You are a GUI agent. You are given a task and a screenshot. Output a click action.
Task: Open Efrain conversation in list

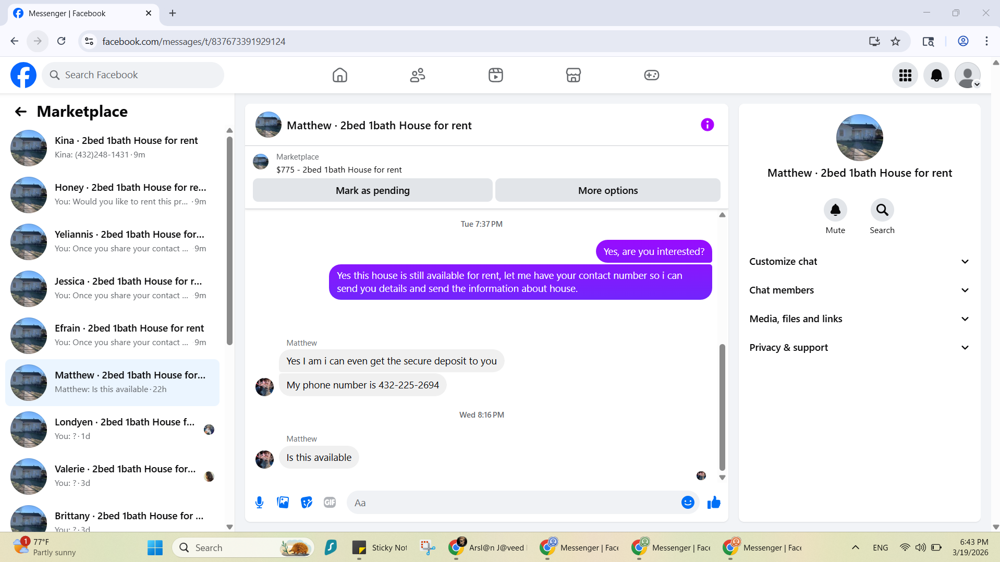112,336
